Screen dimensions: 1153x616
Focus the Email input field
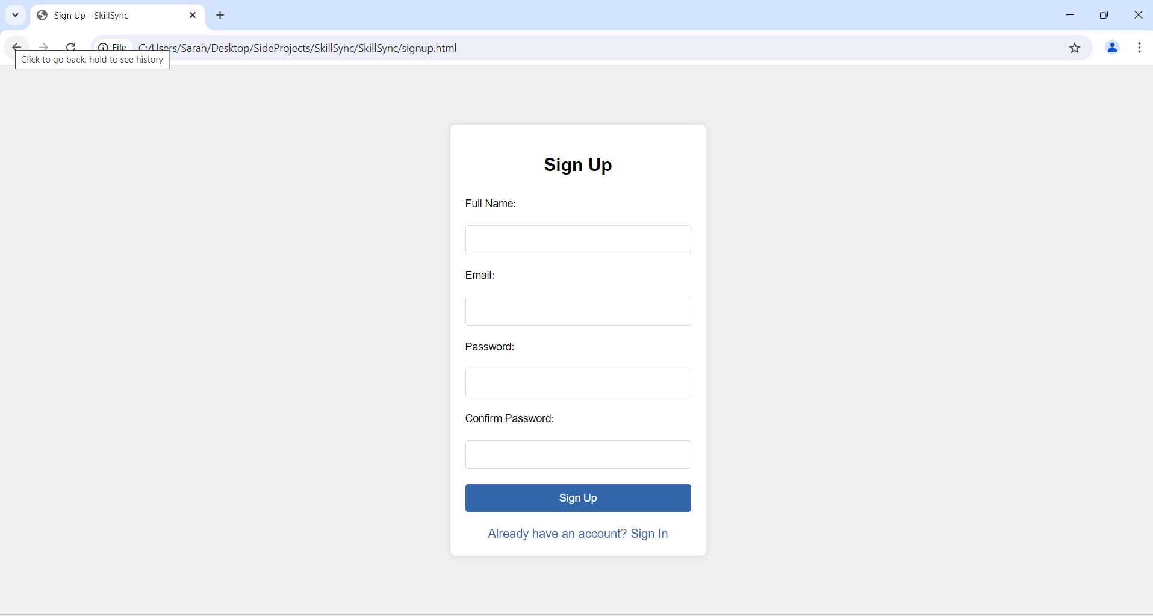click(x=578, y=311)
